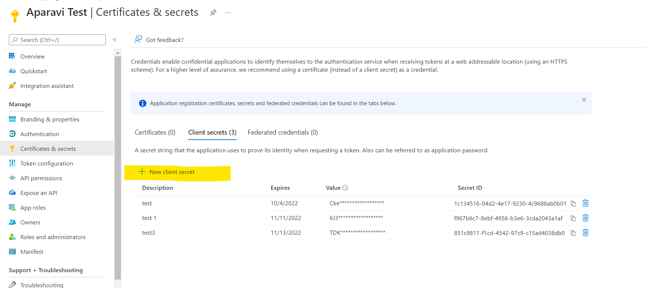This screenshot has width=646, height=288.
Task: Click the sidebar vertical scrollbar thumb
Action: click(x=118, y=168)
